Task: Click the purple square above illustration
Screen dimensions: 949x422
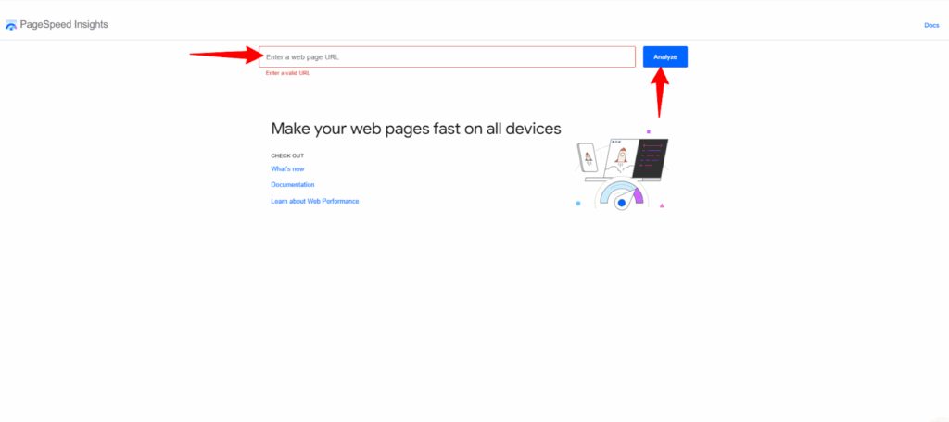Action: click(x=648, y=131)
